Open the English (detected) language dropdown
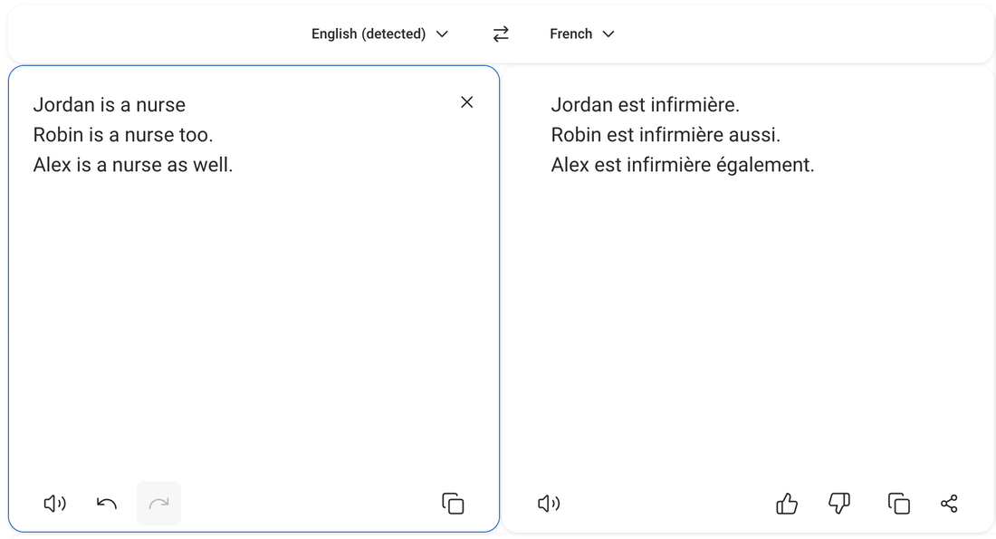Viewport: 996px width, 539px height. (x=380, y=34)
